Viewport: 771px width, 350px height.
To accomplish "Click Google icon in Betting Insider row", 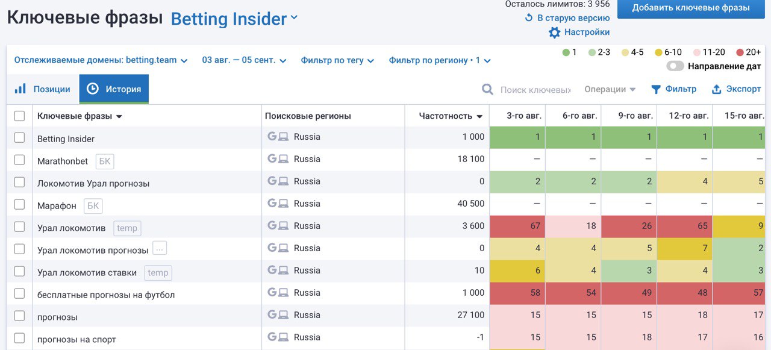I will pyautogui.click(x=272, y=137).
